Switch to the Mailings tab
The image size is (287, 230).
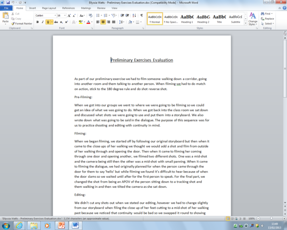(86, 8)
